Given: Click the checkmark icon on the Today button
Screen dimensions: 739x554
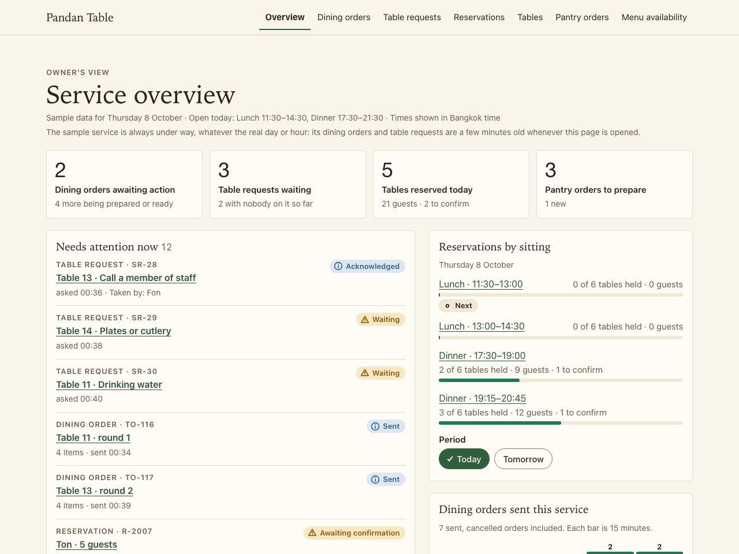Looking at the screenshot, I should coord(450,459).
